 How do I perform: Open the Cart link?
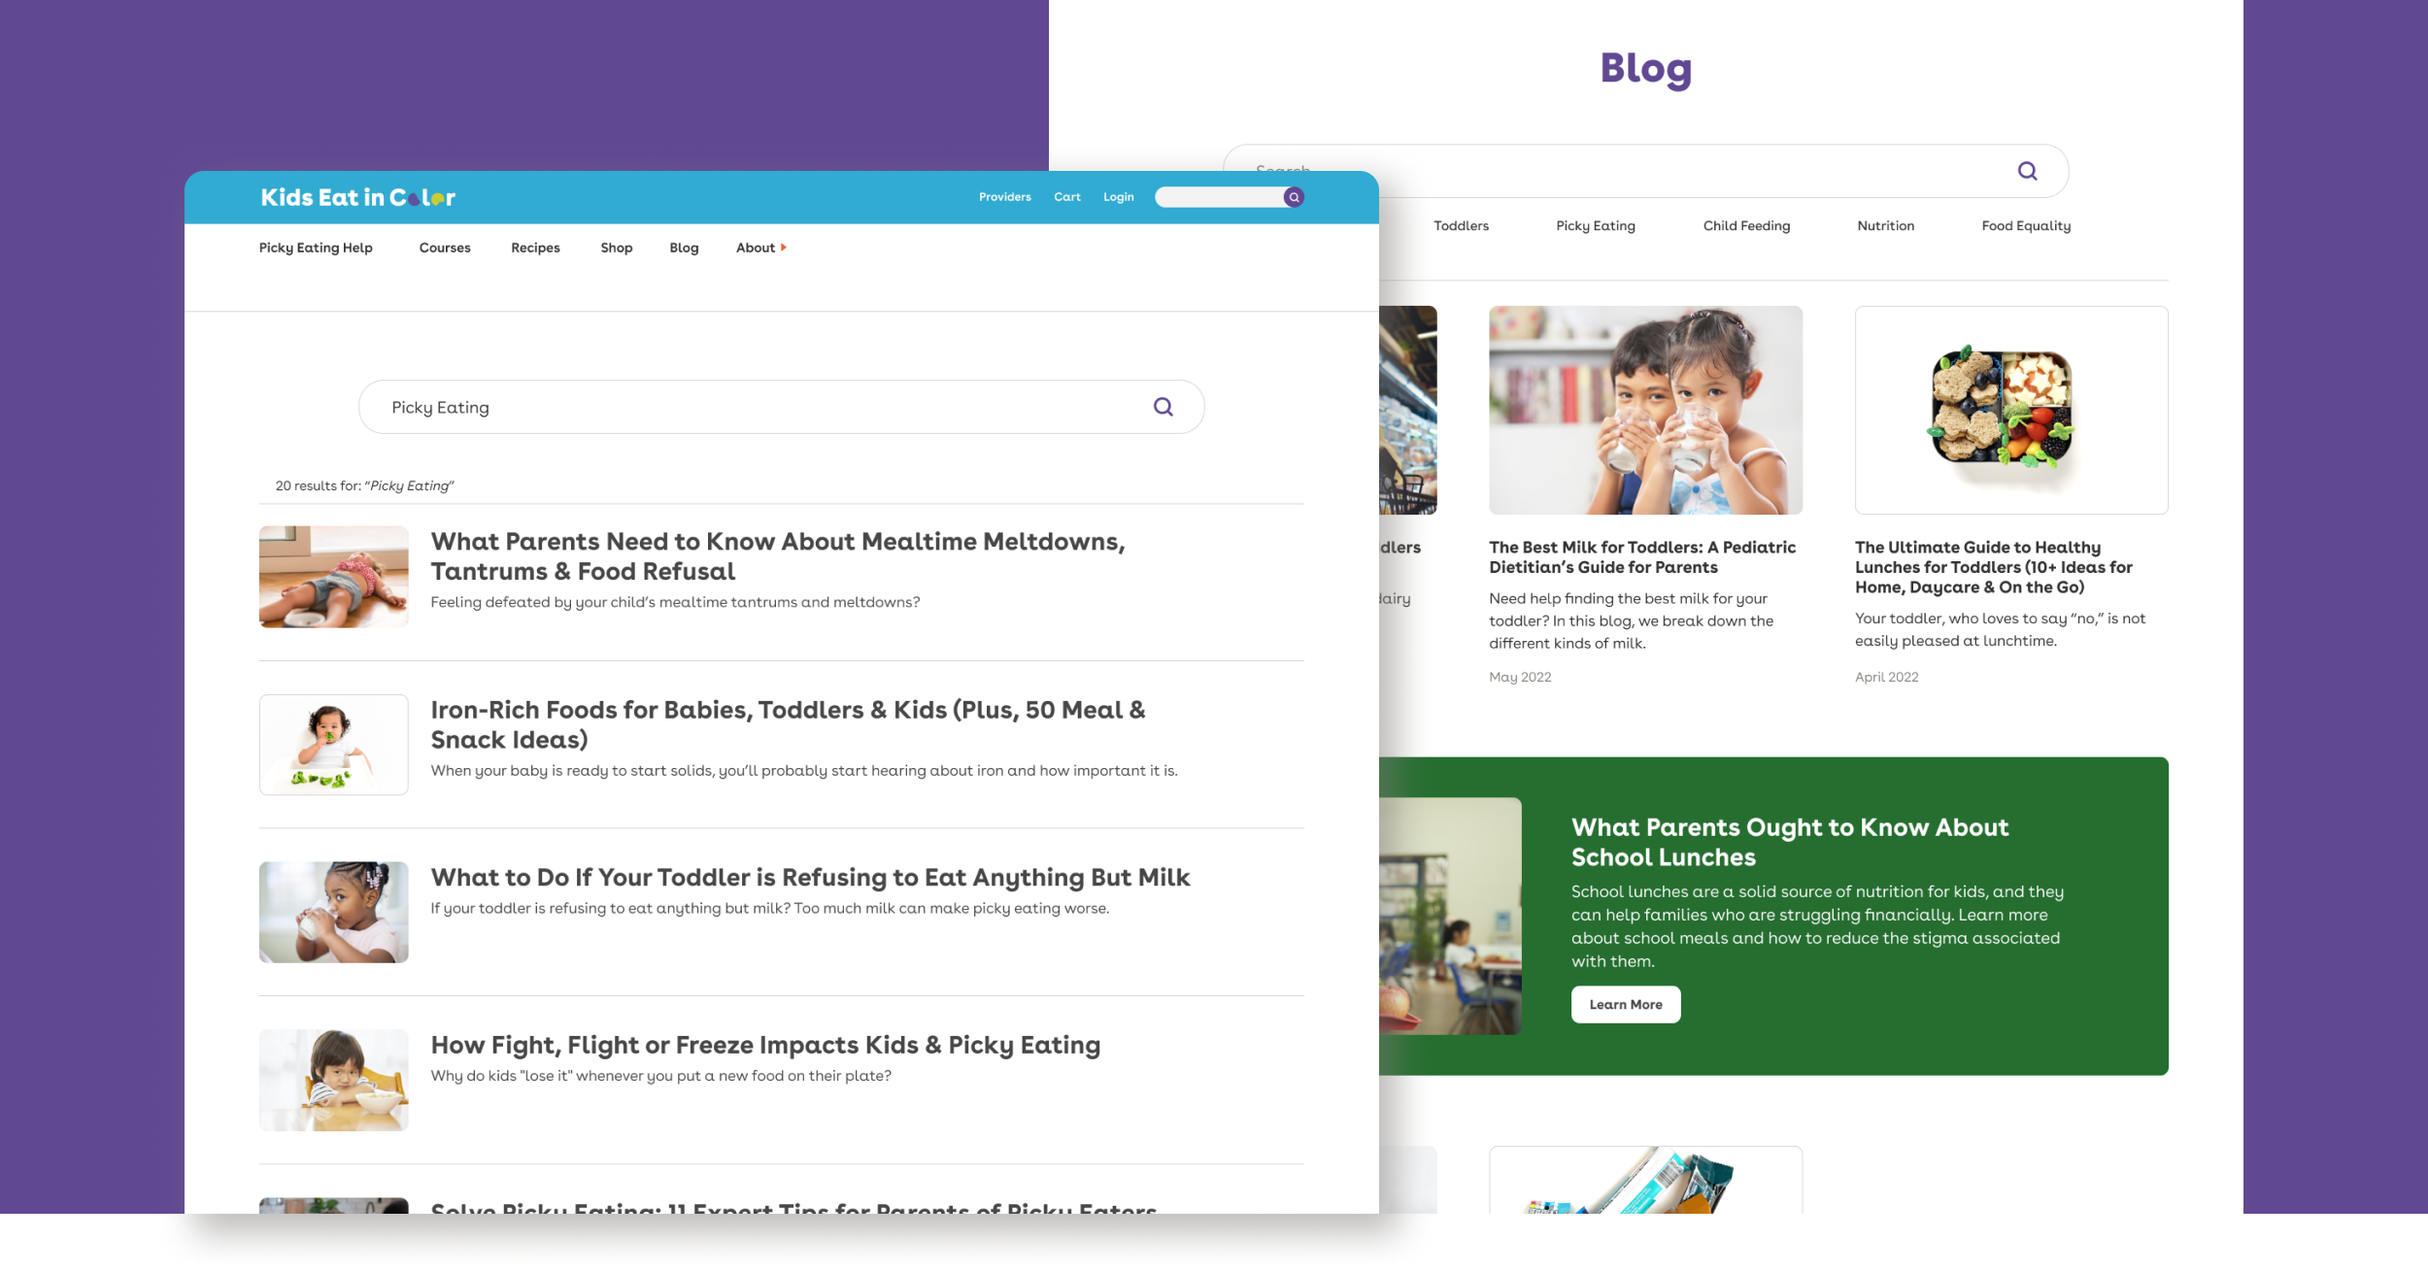pos(1067,197)
